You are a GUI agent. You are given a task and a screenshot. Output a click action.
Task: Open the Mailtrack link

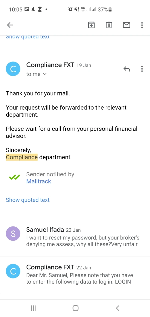pyautogui.click(x=39, y=181)
